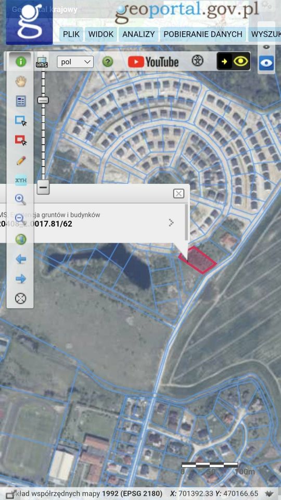The image size is (281, 500).
Task: Open the POBIERANIE DANYCH menu
Action: click(203, 34)
